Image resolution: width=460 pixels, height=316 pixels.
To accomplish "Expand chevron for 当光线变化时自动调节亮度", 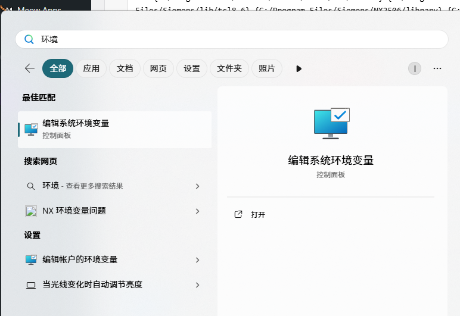I will 197,285.
